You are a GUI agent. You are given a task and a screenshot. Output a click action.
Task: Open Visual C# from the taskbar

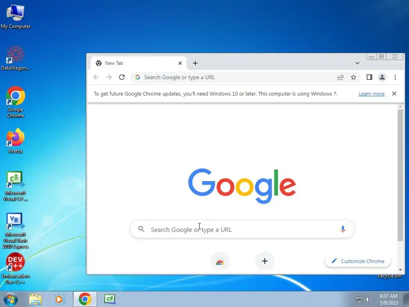pyautogui.click(x=110, y=299)
